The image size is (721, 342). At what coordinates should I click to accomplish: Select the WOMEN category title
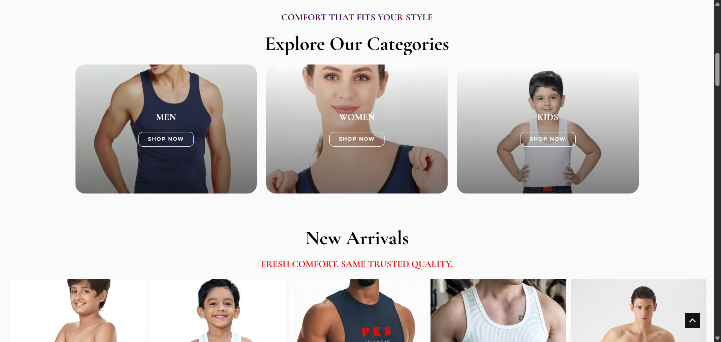pos(357,117)
